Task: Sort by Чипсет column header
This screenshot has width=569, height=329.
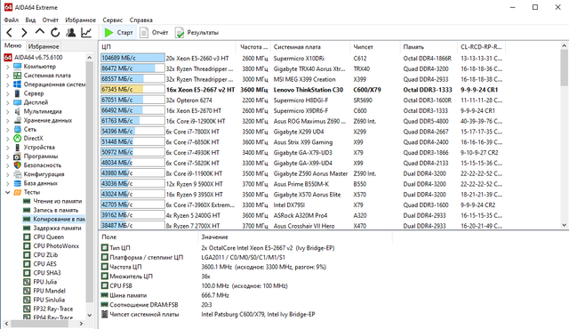Action: [375, 47]
